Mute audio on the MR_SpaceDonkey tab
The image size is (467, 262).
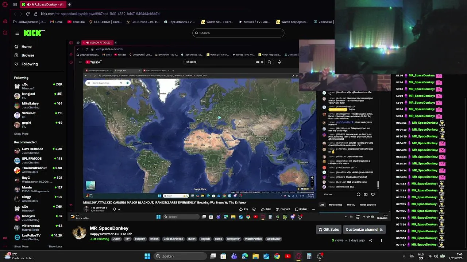tap(28, 5)
